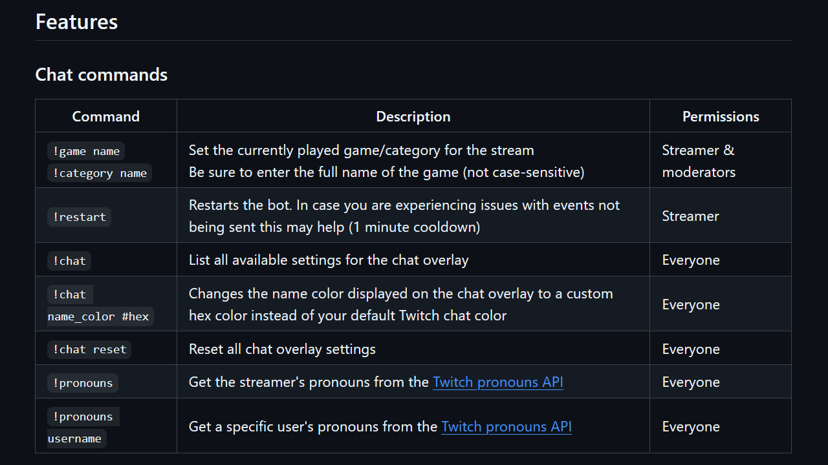
Task: Click the Set the currently played game text
Action: coord(361,150)
